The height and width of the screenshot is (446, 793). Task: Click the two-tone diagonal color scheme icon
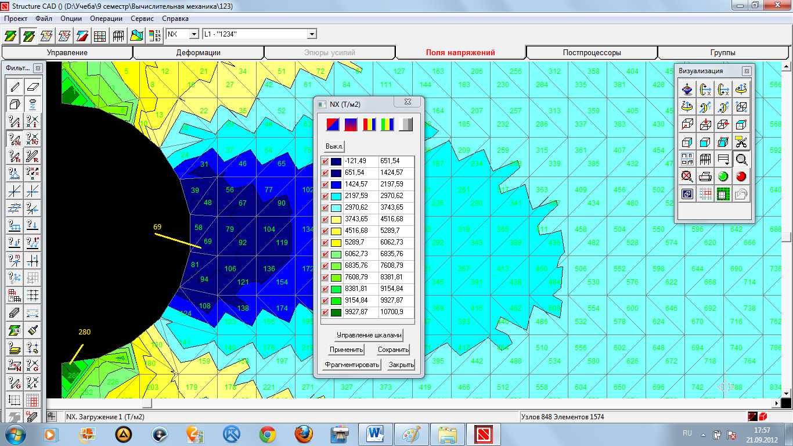tap(333, 124)
